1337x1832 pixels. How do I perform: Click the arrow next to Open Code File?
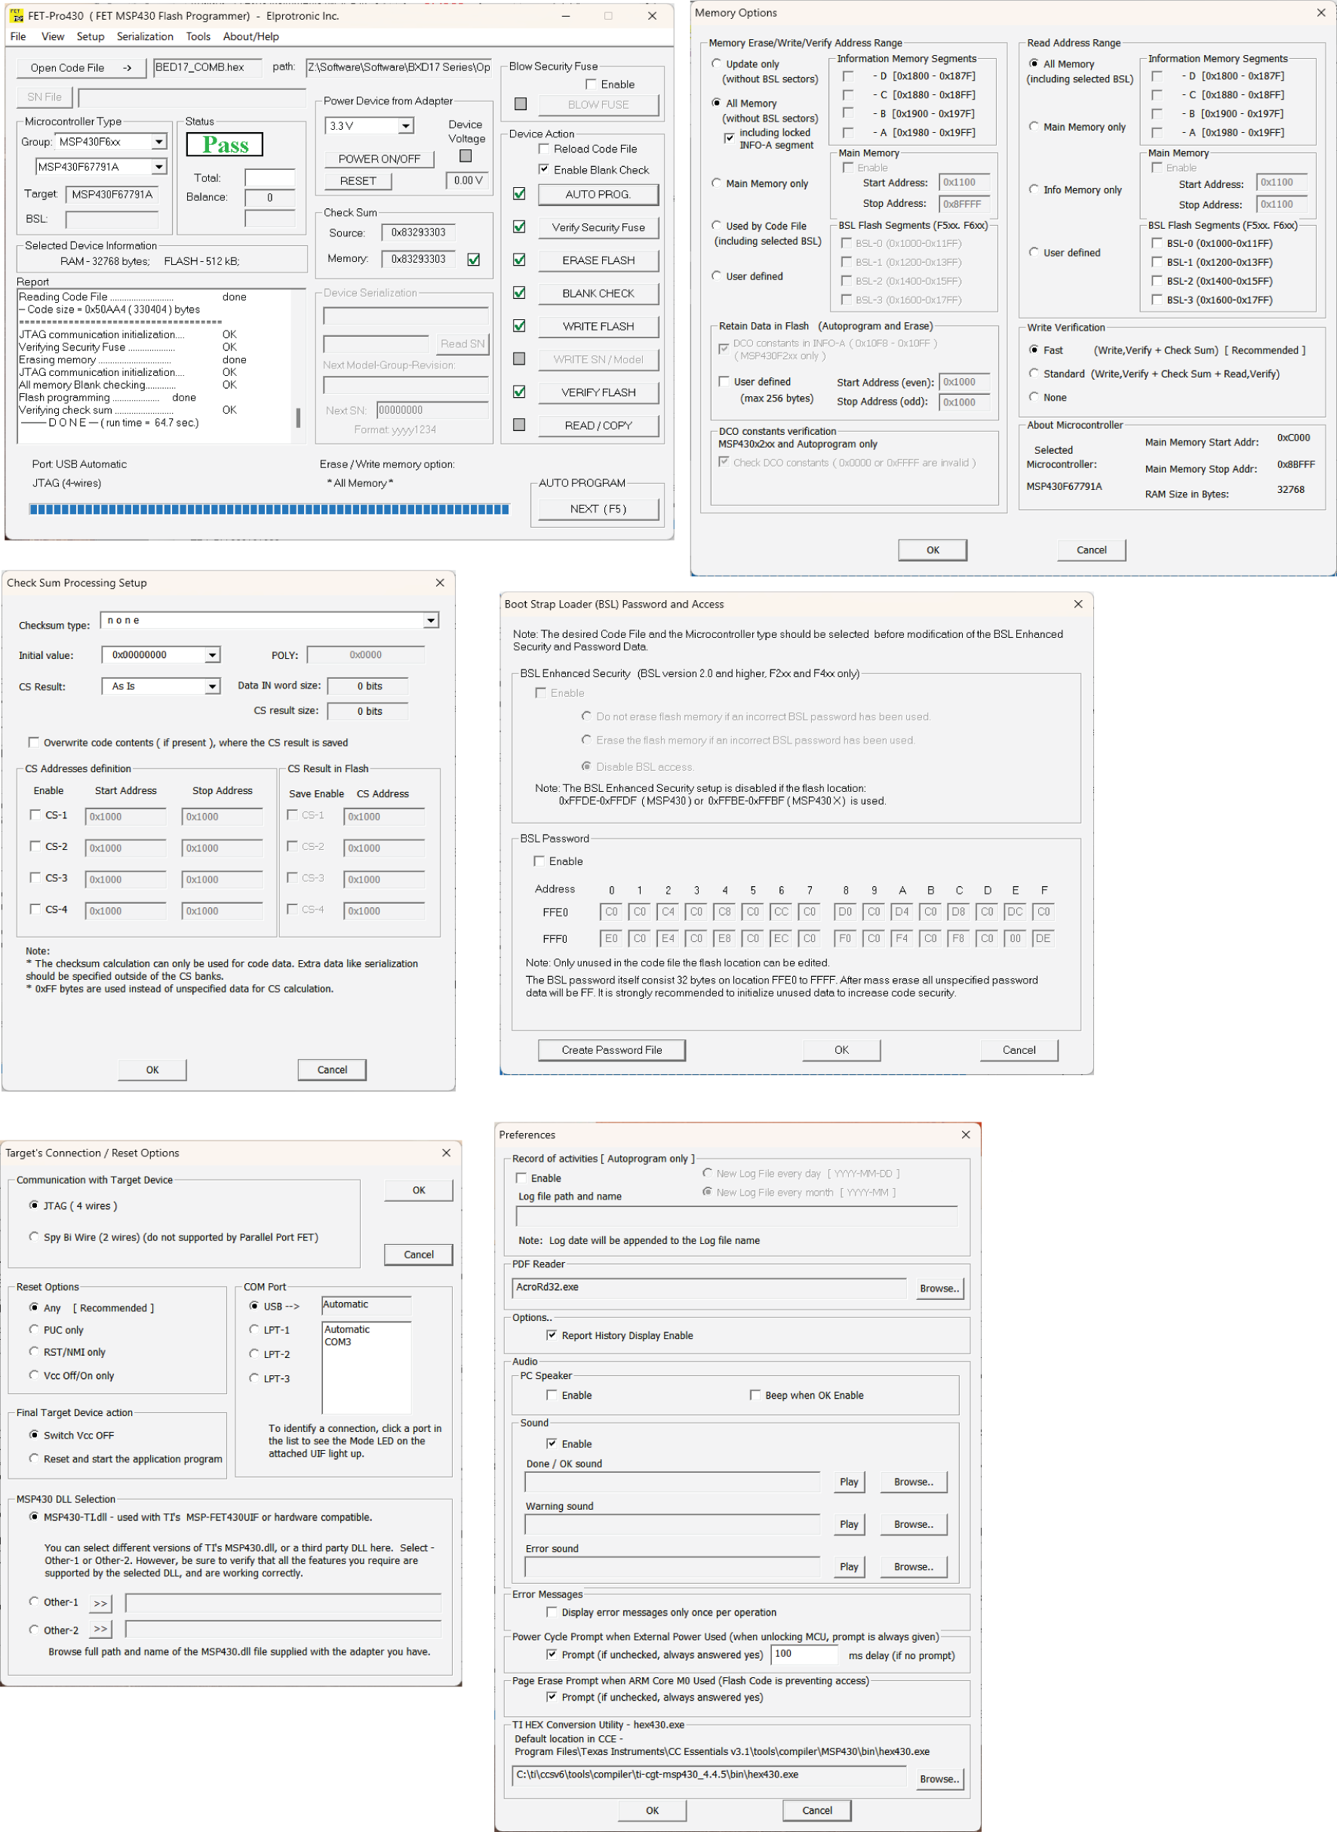(x=127, y=68)
